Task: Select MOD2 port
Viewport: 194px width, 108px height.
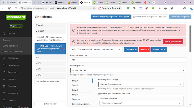Action: (50, 63)
